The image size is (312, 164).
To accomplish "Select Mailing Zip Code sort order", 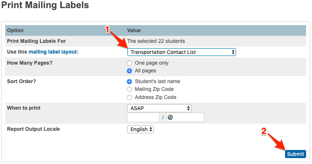I will click(129, 89).
